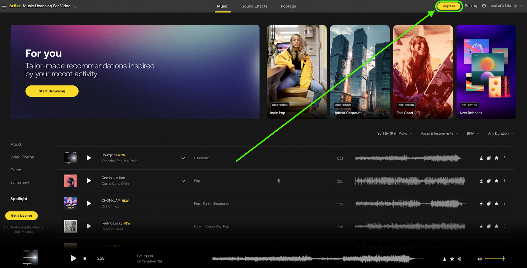The height and width of the screenshot is (268, 527).
Task: Open more options for CHONKLAP! row
Action: pyautogui.click(x=504, y=203)
